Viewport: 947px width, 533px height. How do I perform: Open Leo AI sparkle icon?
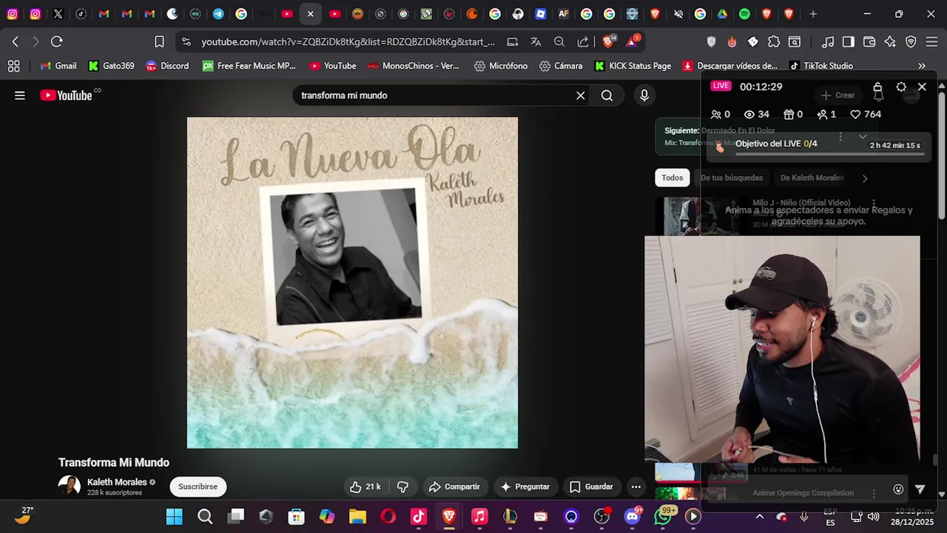tap(890, 42)
